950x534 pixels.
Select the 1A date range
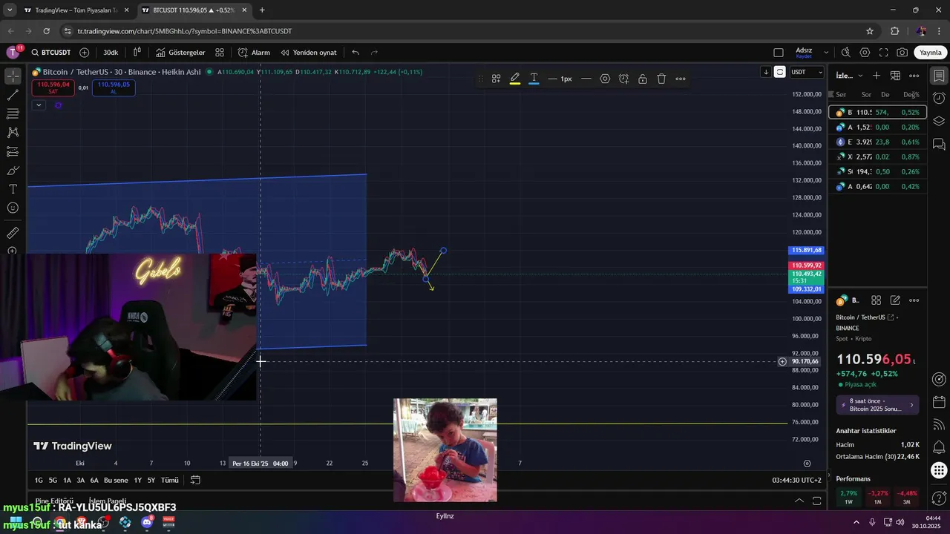click(x=67, y=481)
